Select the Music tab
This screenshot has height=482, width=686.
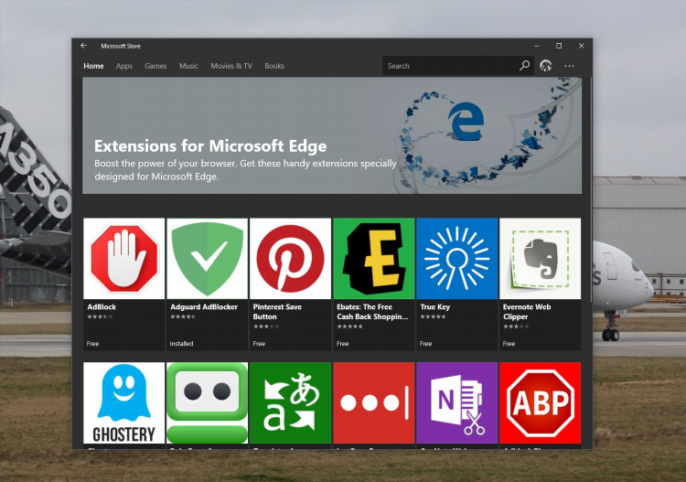point(188,66)
